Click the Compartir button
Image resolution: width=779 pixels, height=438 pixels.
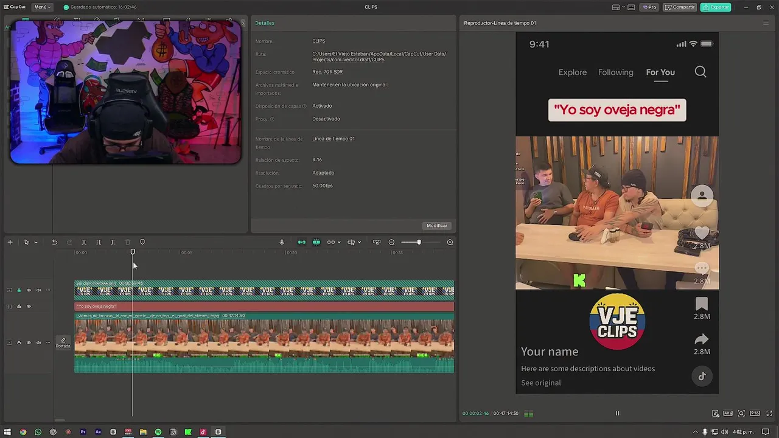pyautogui.click(x=680, y=7)
